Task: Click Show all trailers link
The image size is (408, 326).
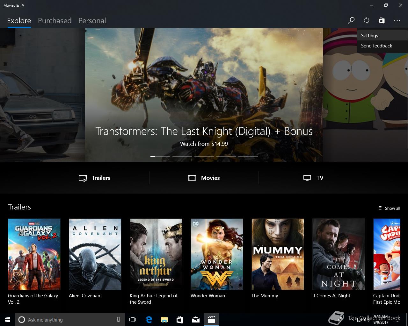Action: 389,208
